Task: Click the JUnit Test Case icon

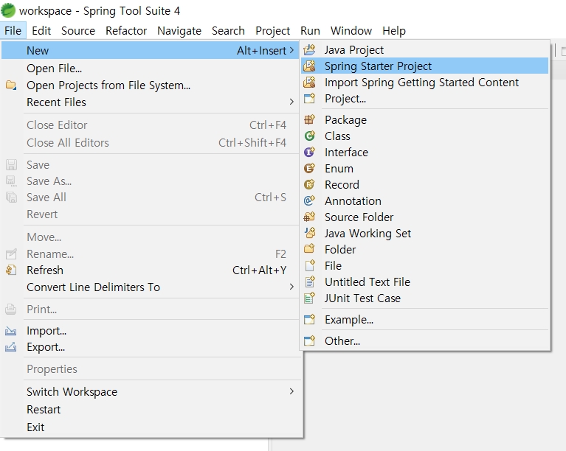Action: point(309,298)
